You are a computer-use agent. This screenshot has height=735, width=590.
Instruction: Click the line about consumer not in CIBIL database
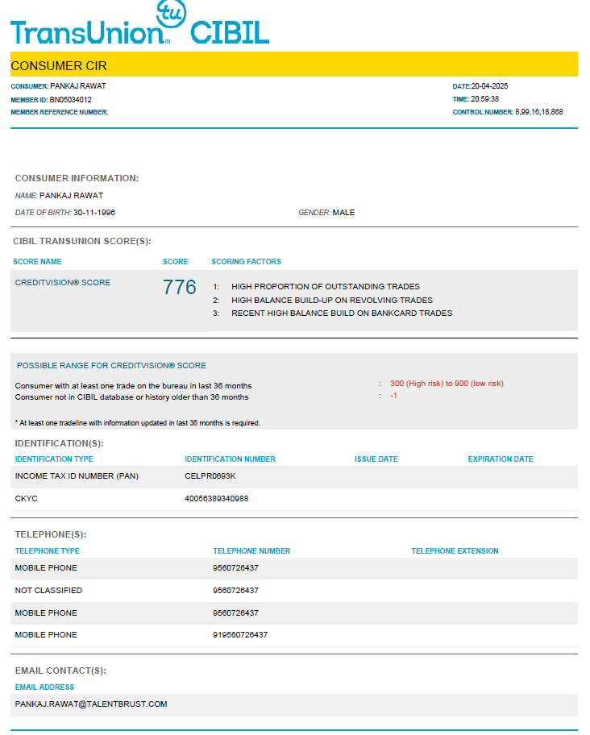[131, 397]
